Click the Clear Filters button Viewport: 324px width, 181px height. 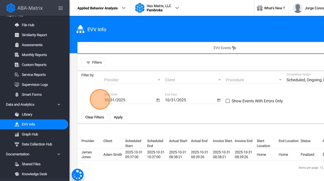tap(95, 117)
